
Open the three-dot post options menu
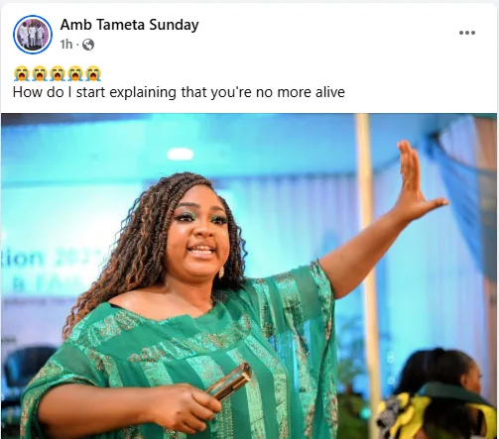coord(467,33)
